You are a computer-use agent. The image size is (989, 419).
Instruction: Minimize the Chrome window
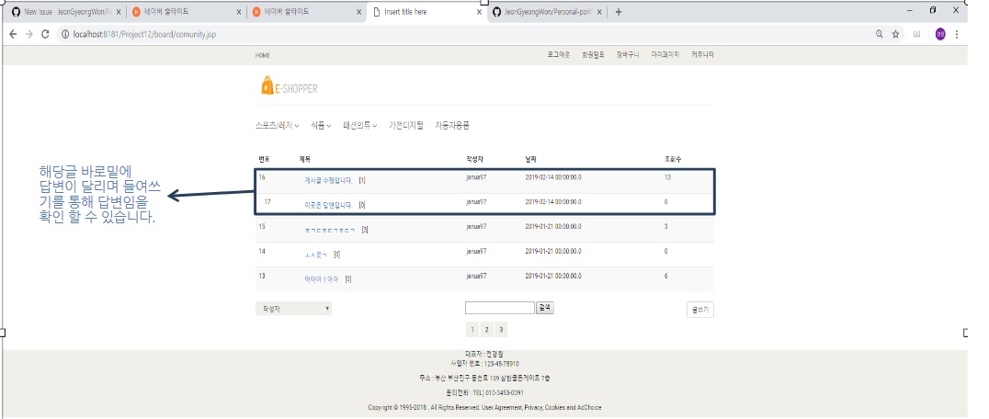tap(910, 11)
